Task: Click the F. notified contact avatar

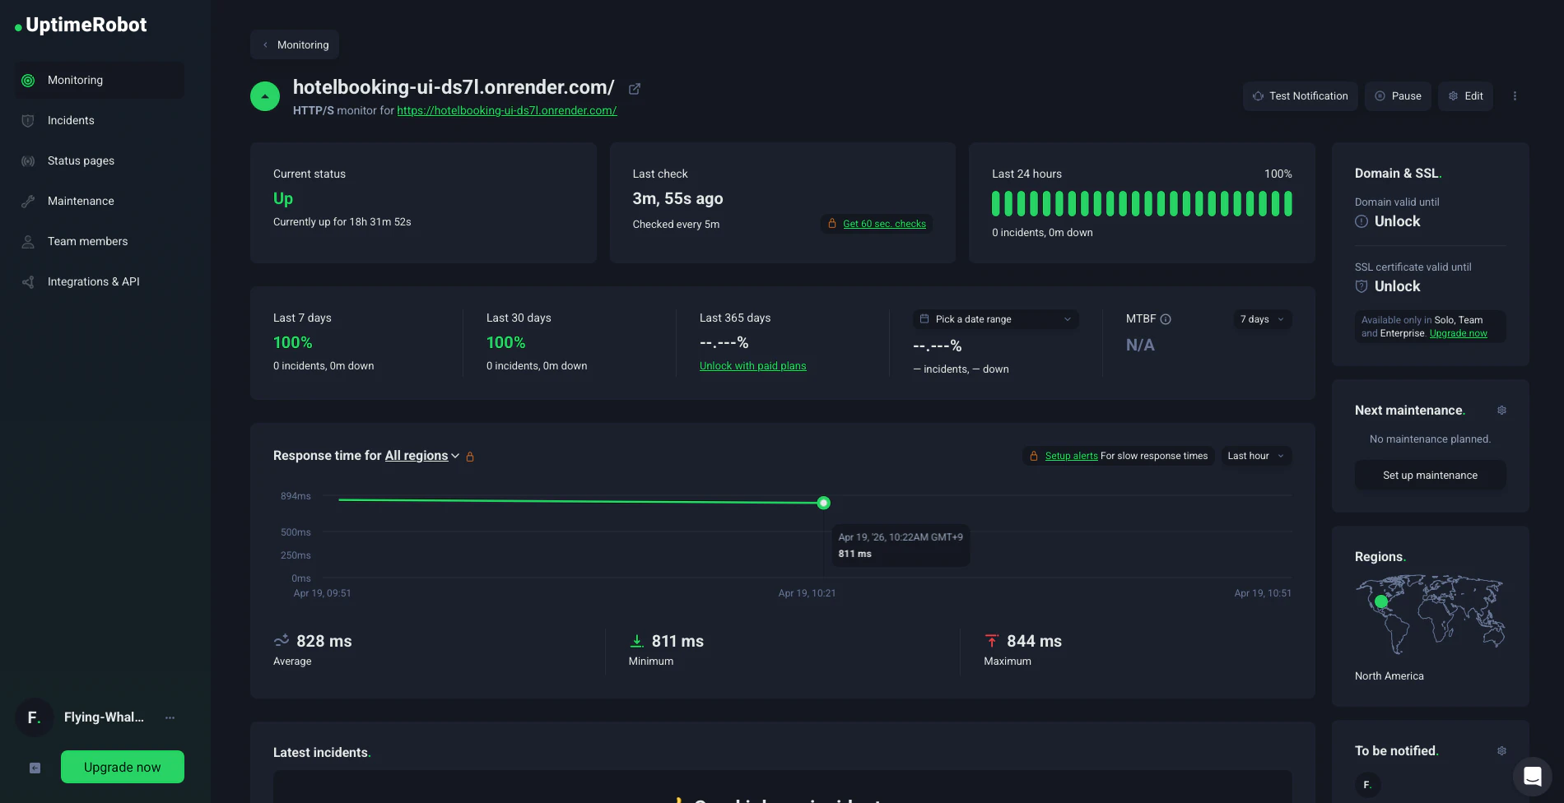Action: (1367, 785)
